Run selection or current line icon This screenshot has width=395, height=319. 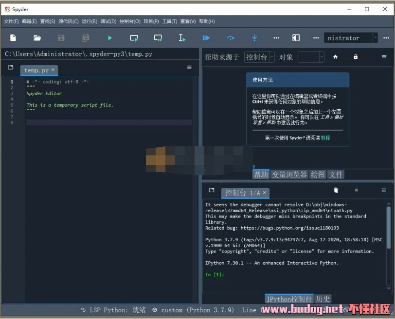(182, 38)
